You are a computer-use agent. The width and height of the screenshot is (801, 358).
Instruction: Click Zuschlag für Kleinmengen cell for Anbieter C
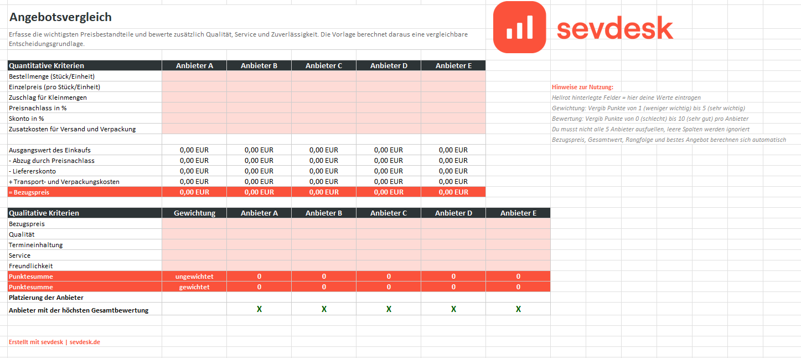(x=324, y=97)
